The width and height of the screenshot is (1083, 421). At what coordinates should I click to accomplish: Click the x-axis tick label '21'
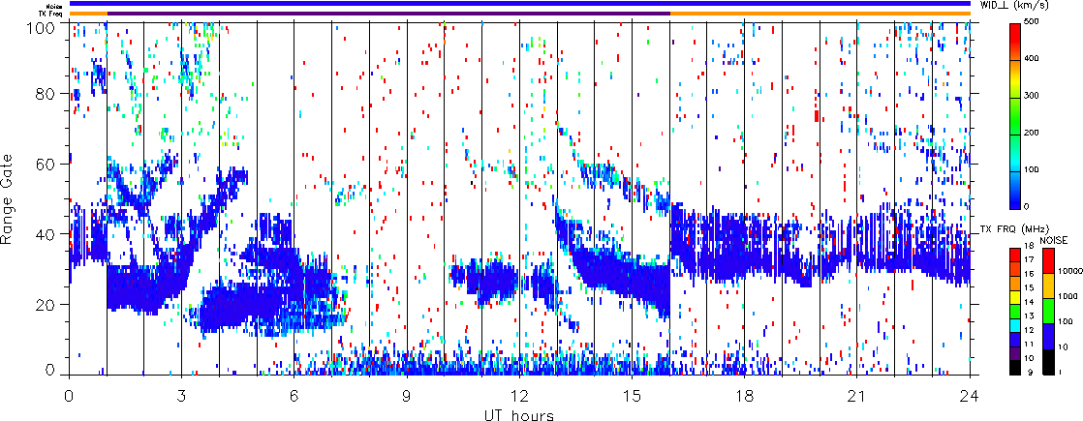[857, 394]
